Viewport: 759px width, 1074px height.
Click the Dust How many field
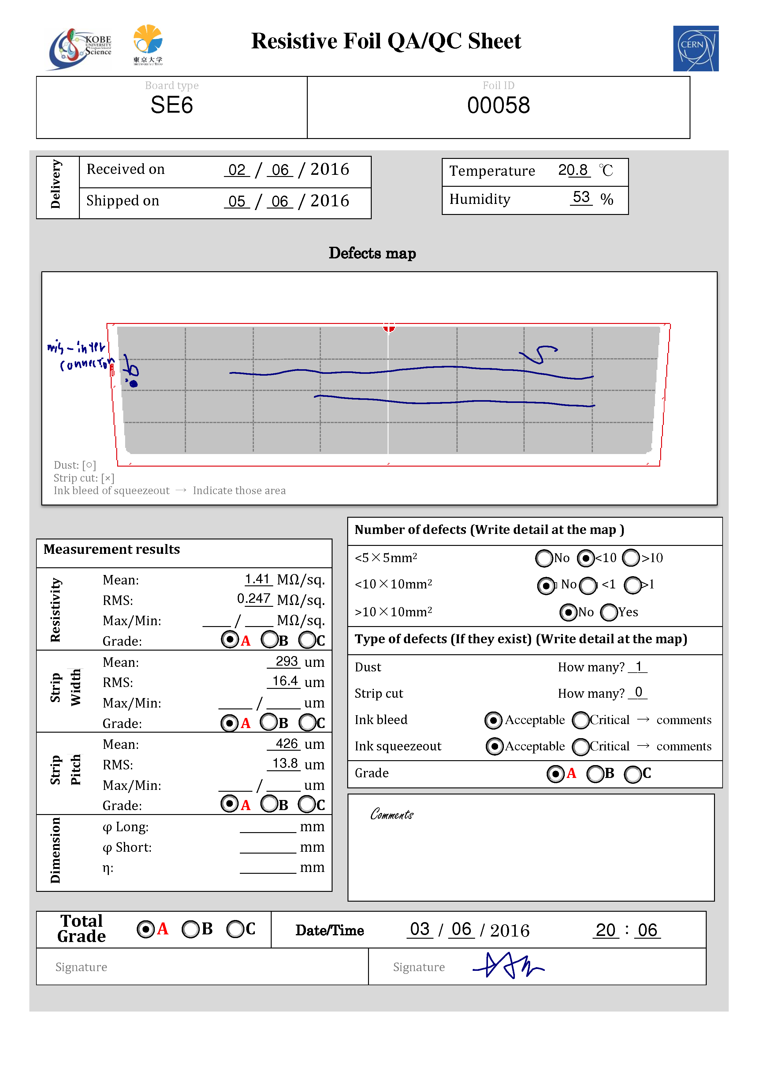coord(638,667)
